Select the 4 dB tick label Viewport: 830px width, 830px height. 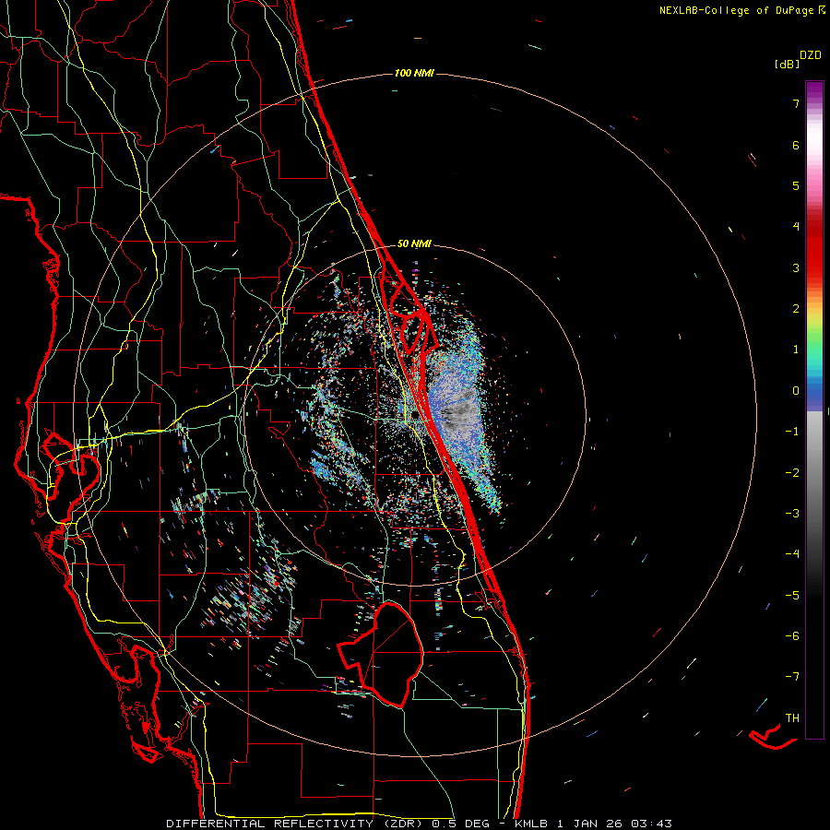tap(796, 227)
